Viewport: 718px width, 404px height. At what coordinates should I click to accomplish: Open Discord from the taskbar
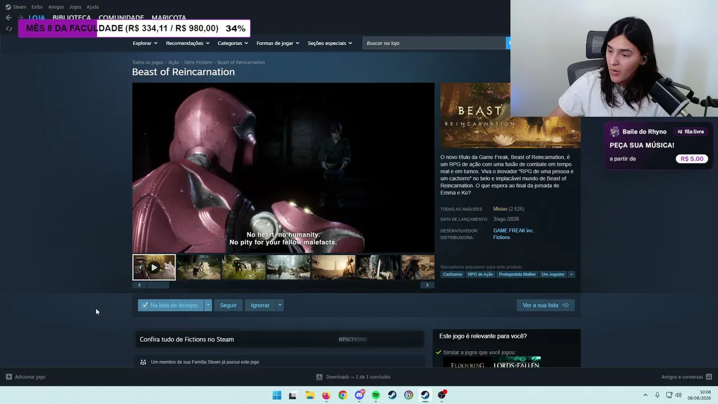tap(360, 395)
